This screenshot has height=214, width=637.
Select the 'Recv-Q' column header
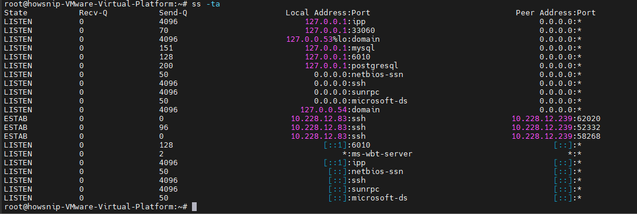pos(93,12)
